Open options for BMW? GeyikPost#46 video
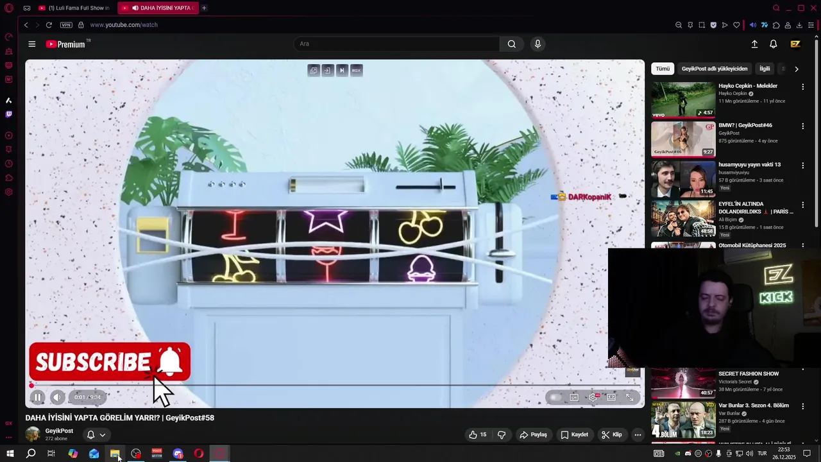821x462 pixels. click(x=802, y=126)
